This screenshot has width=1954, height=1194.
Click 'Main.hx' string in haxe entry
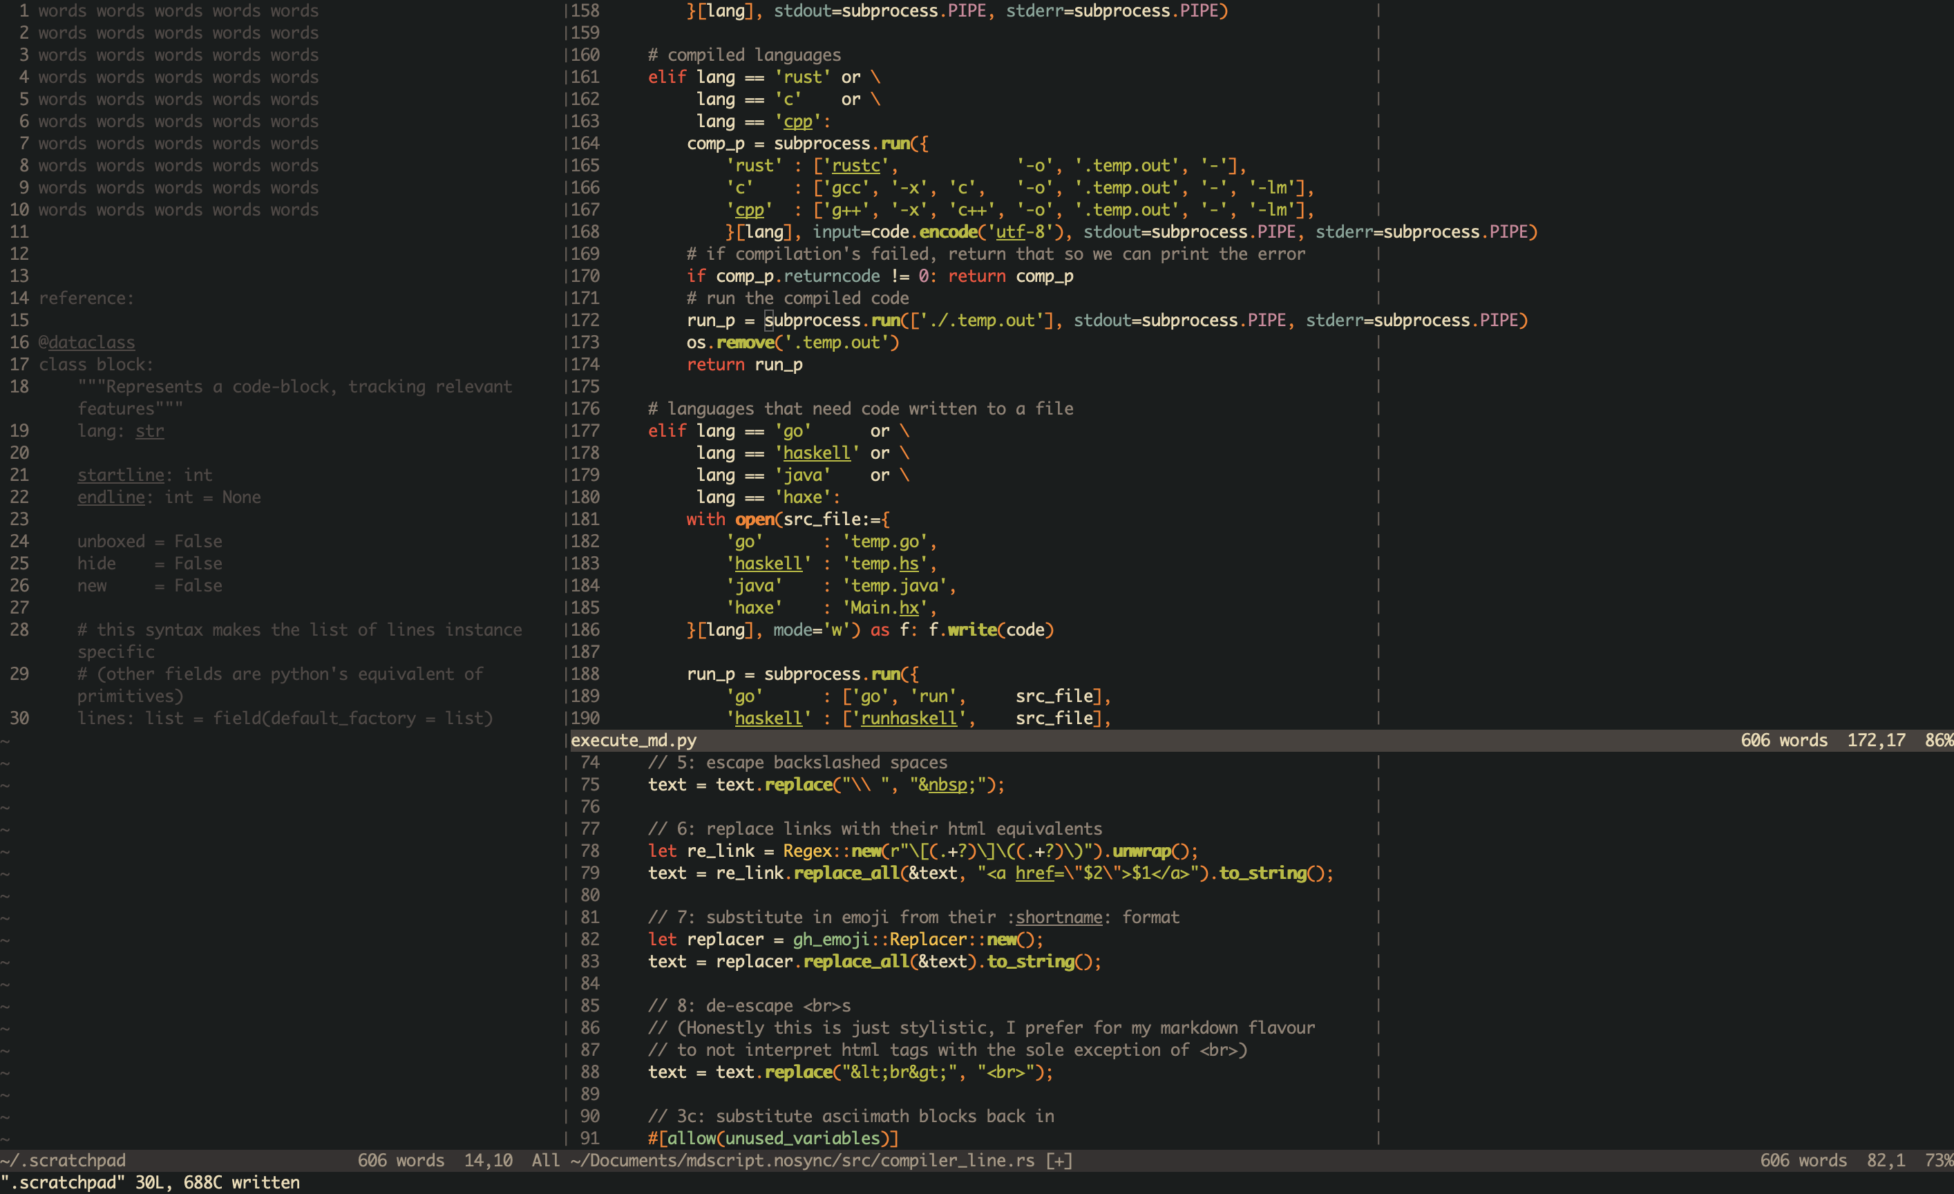click(x=884, y=608)
